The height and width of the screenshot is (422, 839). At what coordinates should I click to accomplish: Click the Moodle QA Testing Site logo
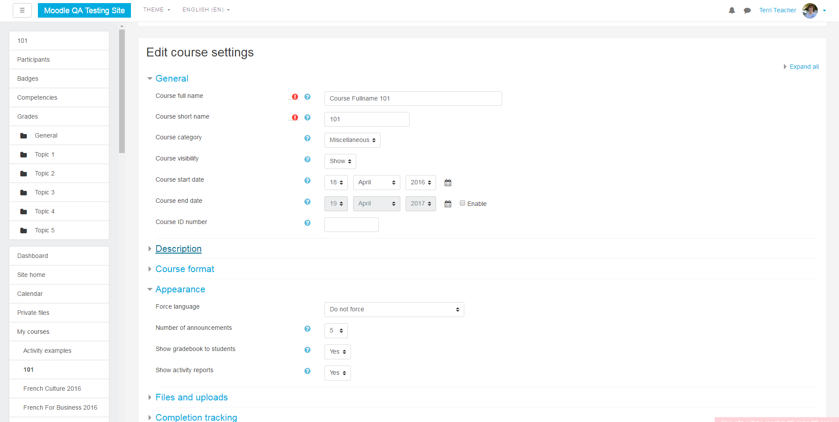pos(84,11)
